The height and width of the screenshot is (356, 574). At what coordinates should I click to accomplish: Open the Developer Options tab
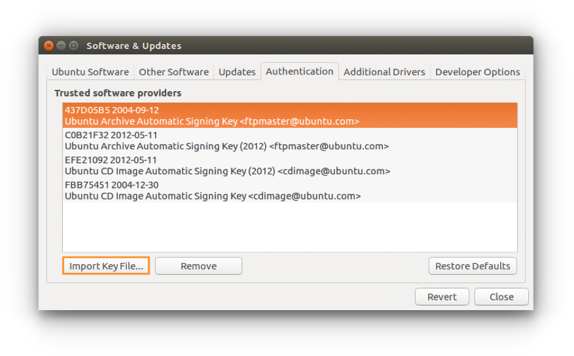click(x=477, y=72)
